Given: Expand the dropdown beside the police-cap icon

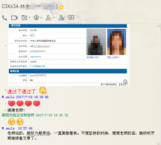Looking at the screenshot, I should click(41, 18).
